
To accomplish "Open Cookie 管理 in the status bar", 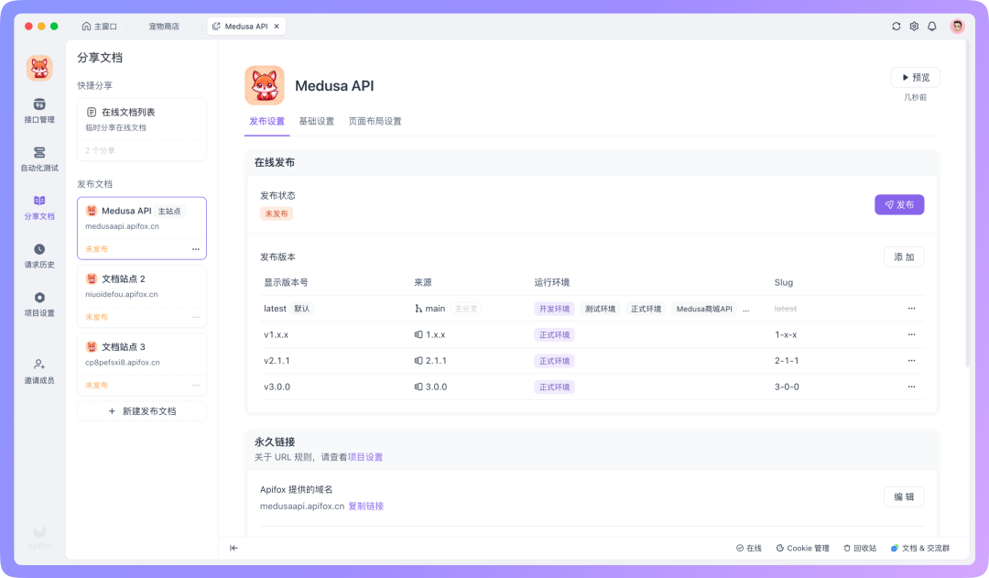I will point(802,547).
